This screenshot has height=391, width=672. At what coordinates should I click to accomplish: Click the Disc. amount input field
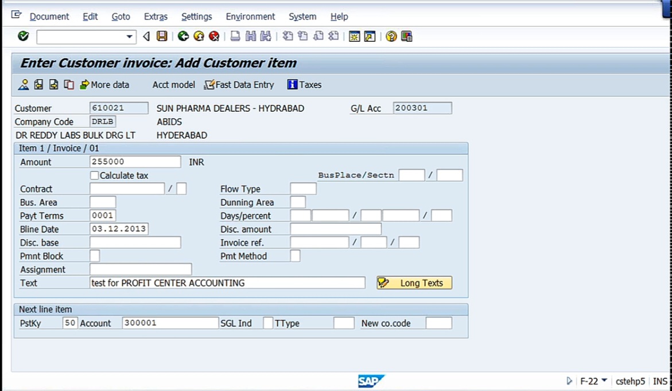[336, 229]
